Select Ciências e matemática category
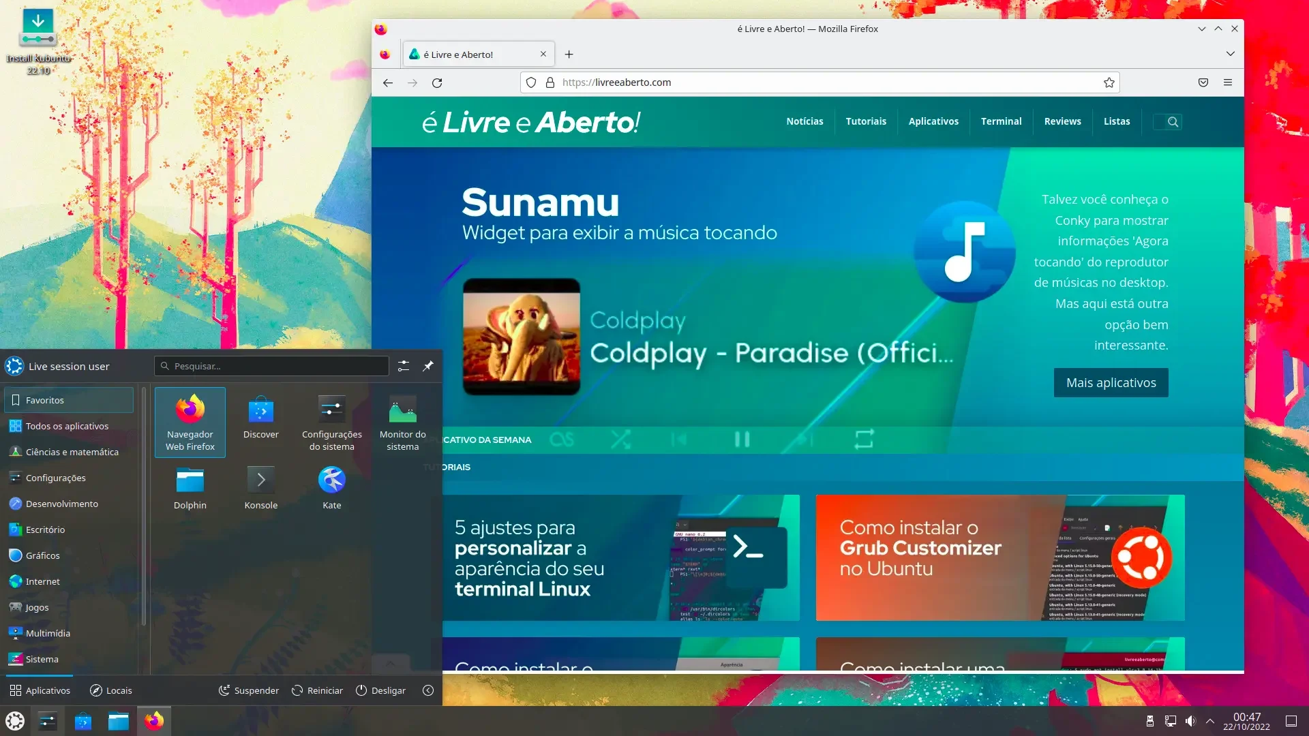This screenshot has height=736, width=1309. 69,452
